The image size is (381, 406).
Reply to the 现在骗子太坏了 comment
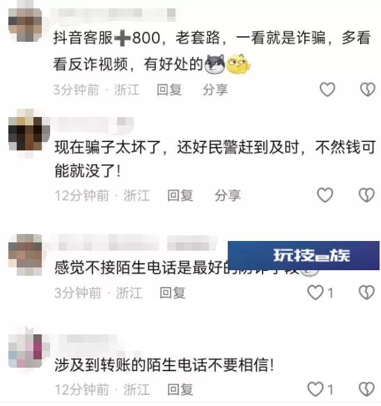coord(180,196)
